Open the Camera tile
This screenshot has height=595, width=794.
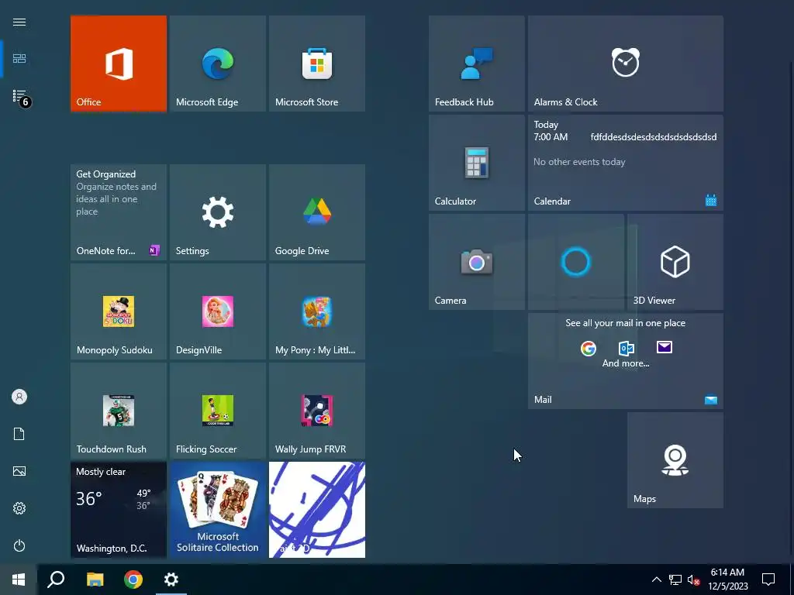click(477, 262)
